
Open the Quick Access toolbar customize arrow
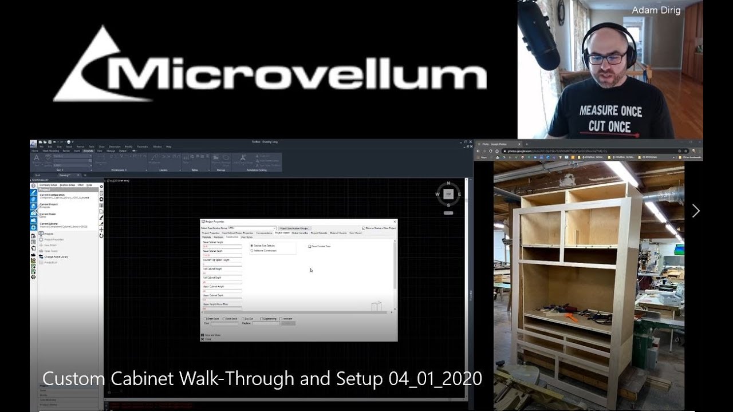pyautogui.click(x=73, y=141)
